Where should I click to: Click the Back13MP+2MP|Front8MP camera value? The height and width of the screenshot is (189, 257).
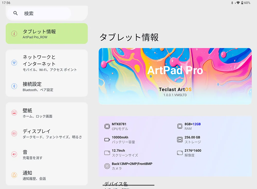click(132, 164)
